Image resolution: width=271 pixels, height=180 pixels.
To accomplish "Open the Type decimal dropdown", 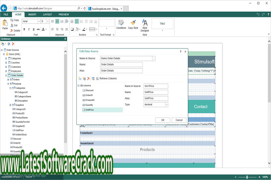I will [x=167, y=105].
